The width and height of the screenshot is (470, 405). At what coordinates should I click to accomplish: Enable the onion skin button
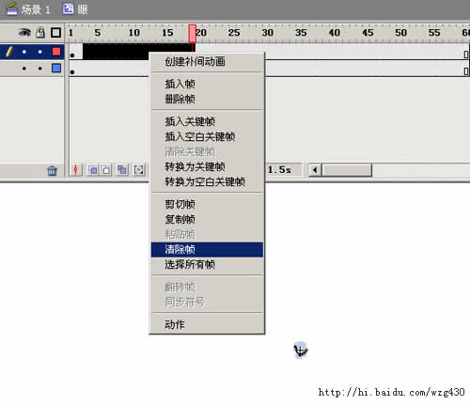(x=92, y=170)
